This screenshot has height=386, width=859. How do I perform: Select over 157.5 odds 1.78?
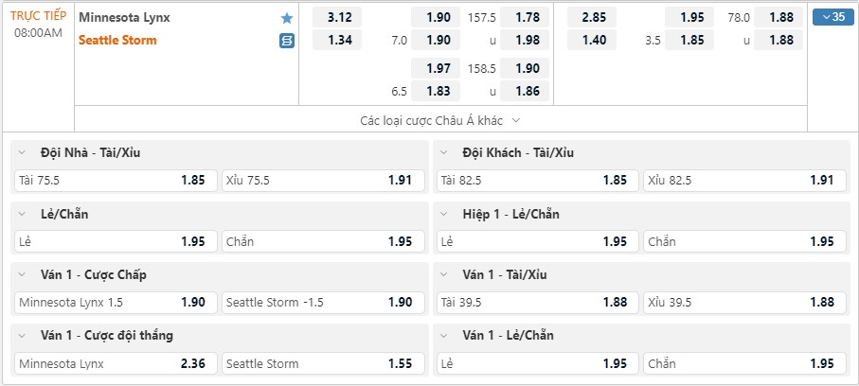525,18
